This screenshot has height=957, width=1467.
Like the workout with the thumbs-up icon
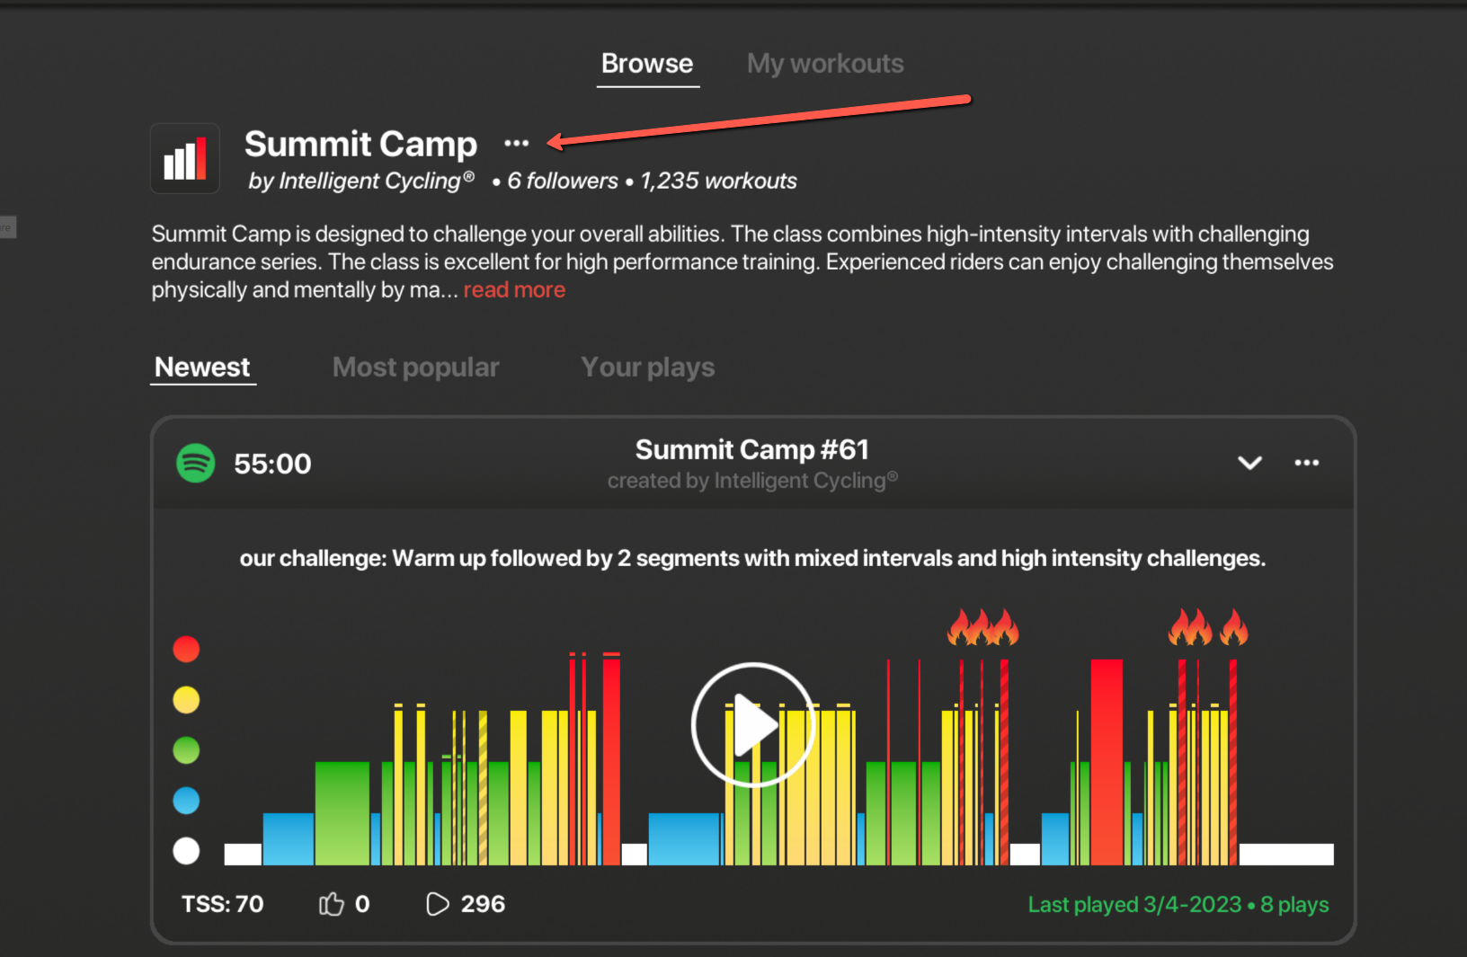332,904
